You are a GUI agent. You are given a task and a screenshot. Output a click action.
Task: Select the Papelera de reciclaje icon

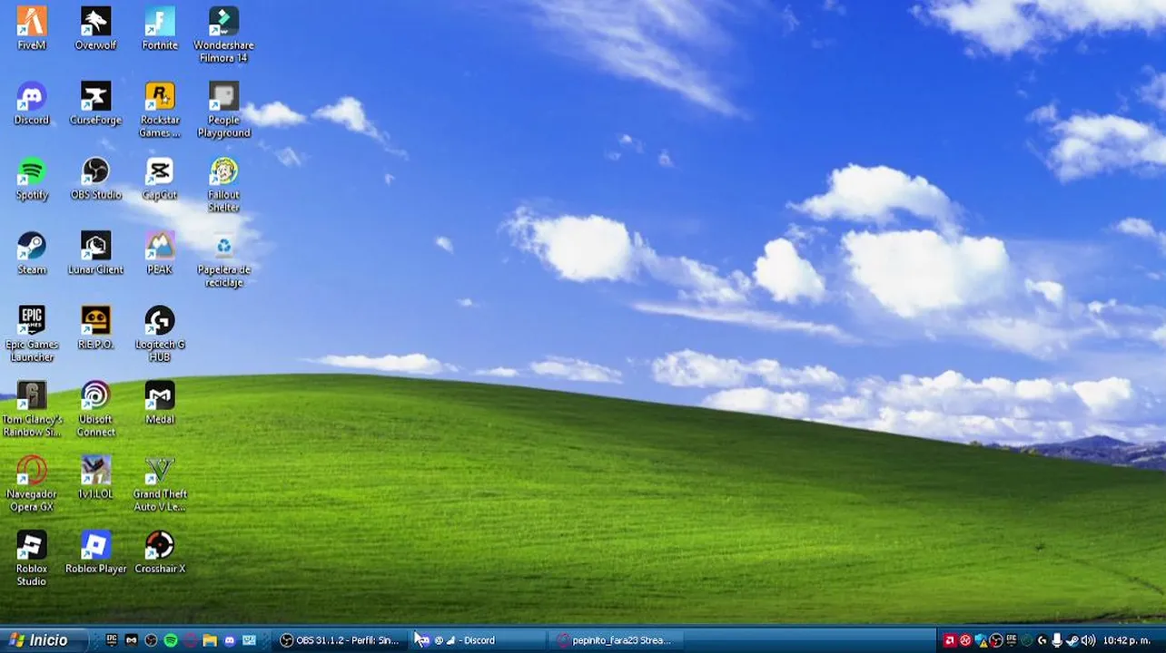click(223, 259)
